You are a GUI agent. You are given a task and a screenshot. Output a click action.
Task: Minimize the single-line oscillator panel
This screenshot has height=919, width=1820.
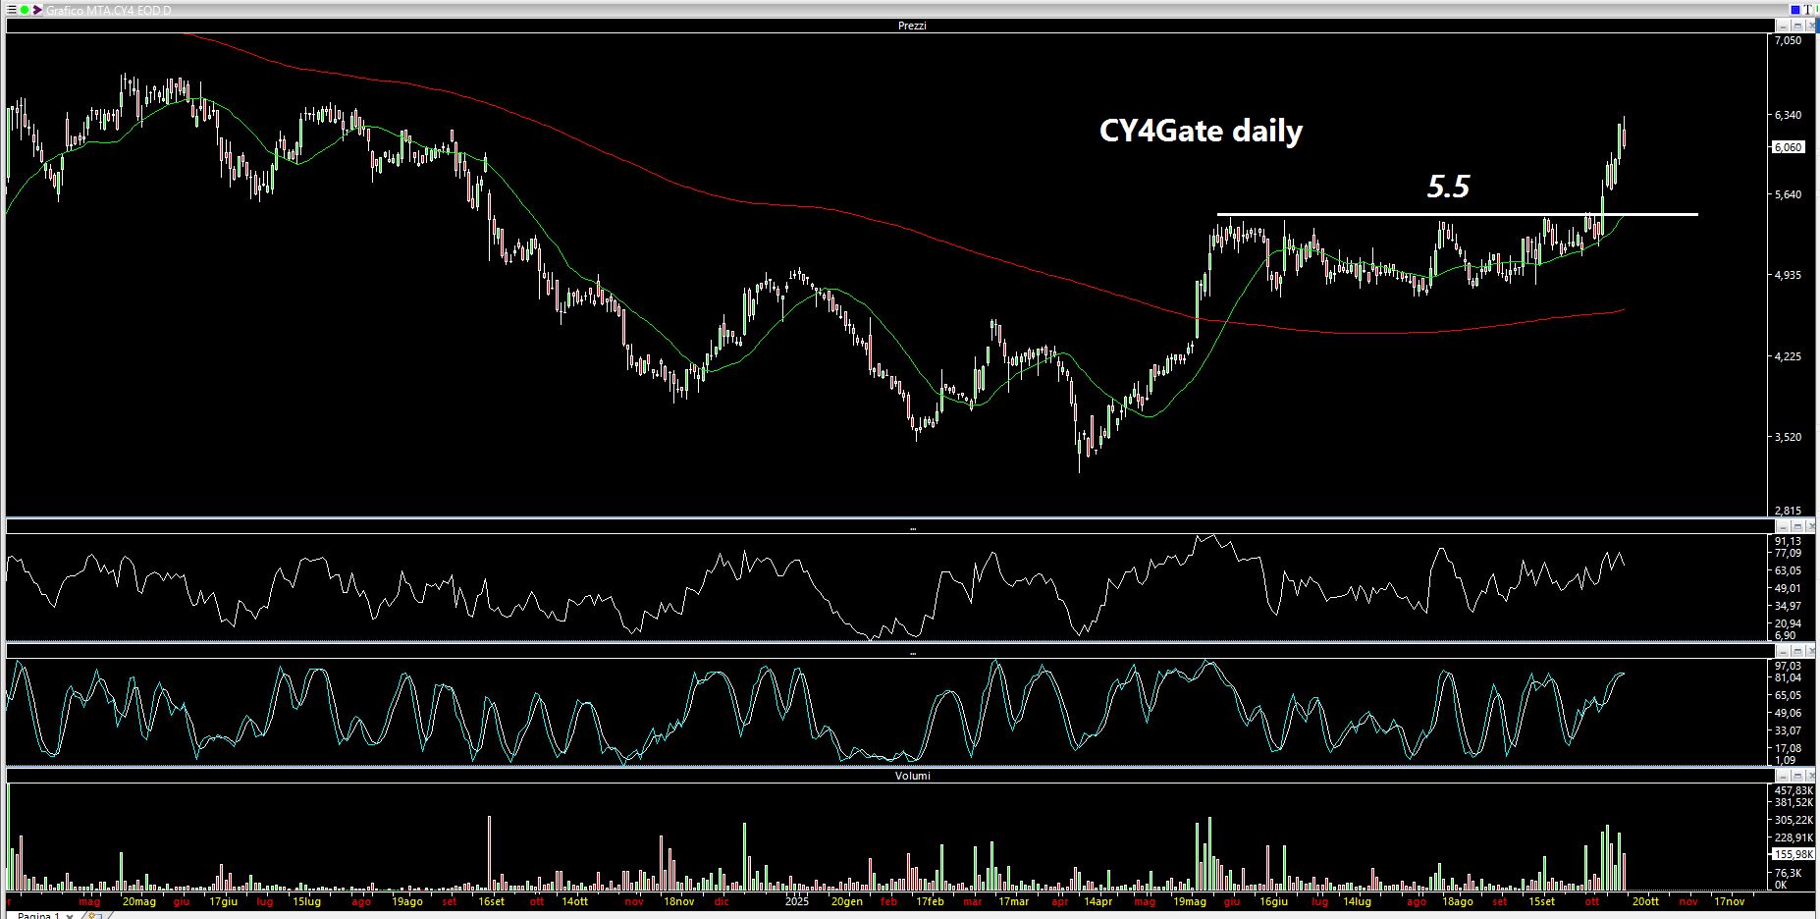coord(1785,527)
